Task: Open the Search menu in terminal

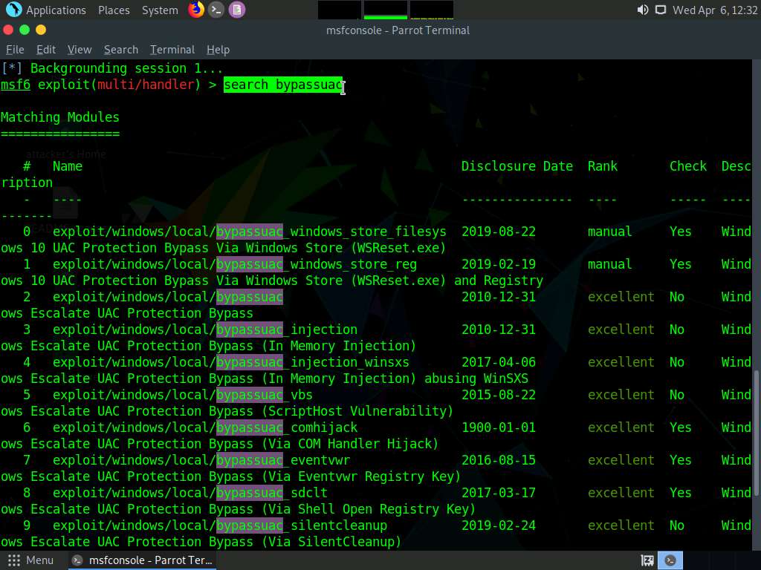Action: (121, 50)
